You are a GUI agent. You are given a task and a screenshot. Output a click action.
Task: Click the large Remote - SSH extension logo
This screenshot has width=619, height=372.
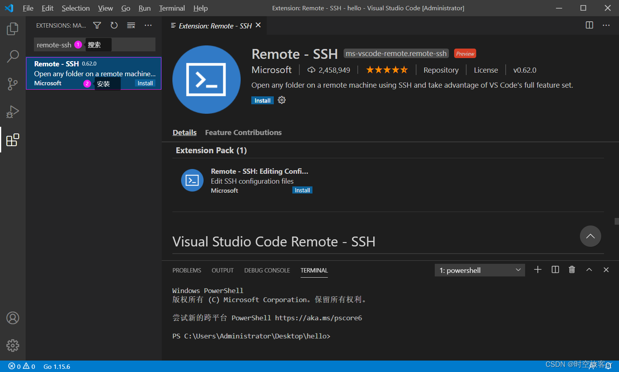coord(206,79)
